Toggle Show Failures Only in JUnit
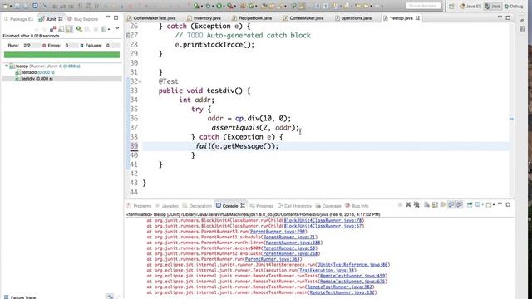The image size is (532, 299). tap(52, 29)
